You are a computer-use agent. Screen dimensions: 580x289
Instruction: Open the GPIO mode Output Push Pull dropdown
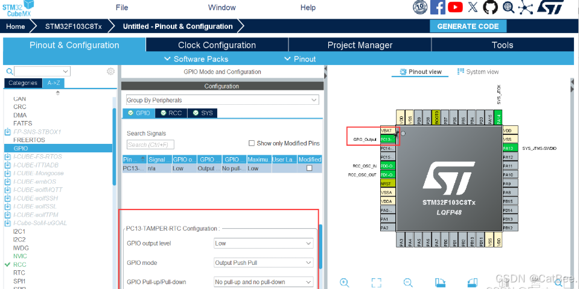coord(263,263)
